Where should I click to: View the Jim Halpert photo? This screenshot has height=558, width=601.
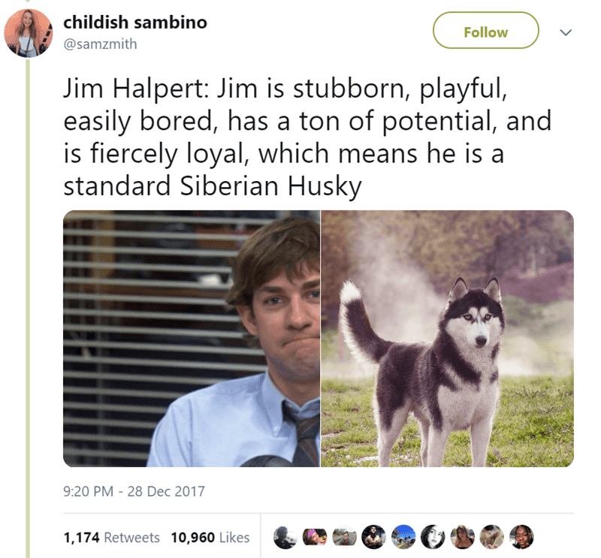coord(192,339)
